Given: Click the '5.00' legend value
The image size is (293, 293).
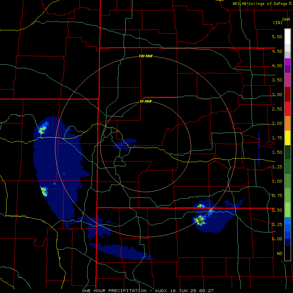Looking at the screenshot, I should 277,36.
